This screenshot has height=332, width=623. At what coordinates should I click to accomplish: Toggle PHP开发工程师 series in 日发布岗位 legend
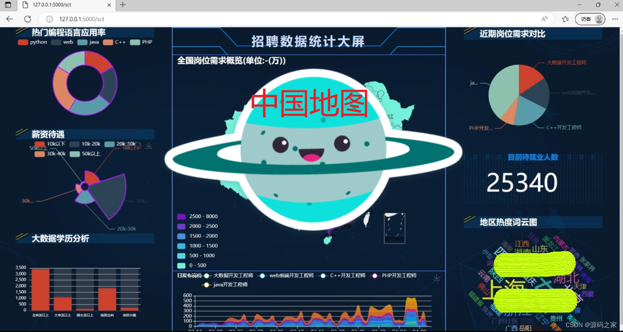[x=393, y=276]
